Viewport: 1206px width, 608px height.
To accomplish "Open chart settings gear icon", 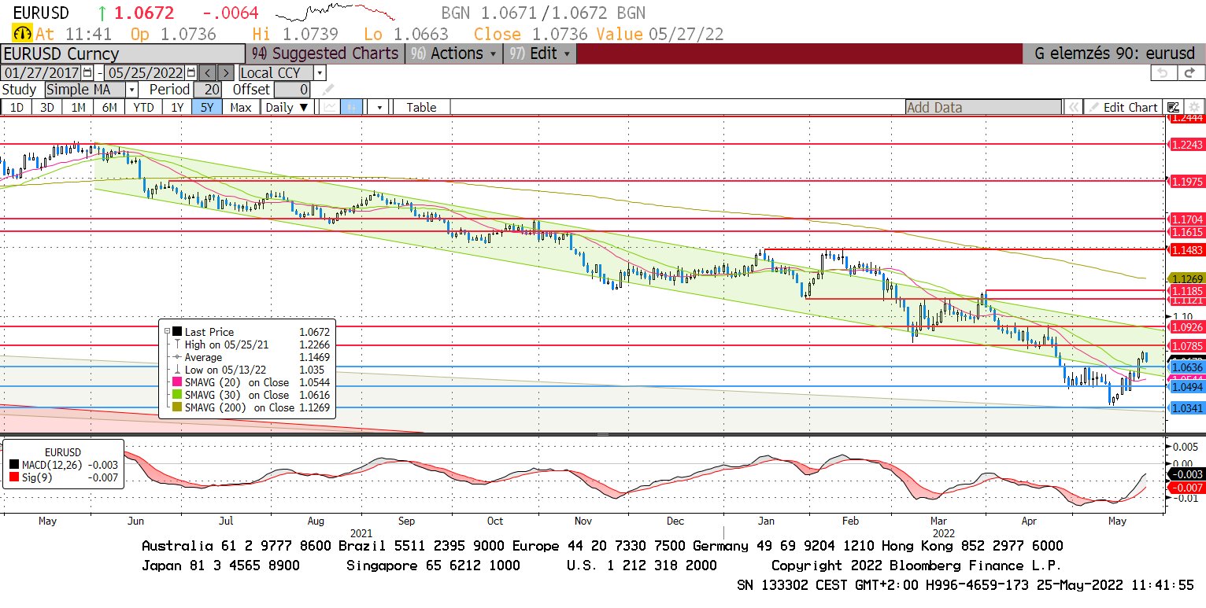I will [1193, 107].
